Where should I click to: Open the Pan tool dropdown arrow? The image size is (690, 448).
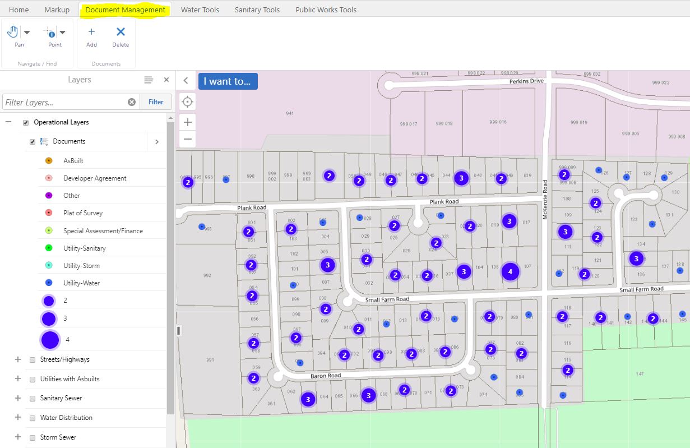pyautogui.click(x=27, y=33)
